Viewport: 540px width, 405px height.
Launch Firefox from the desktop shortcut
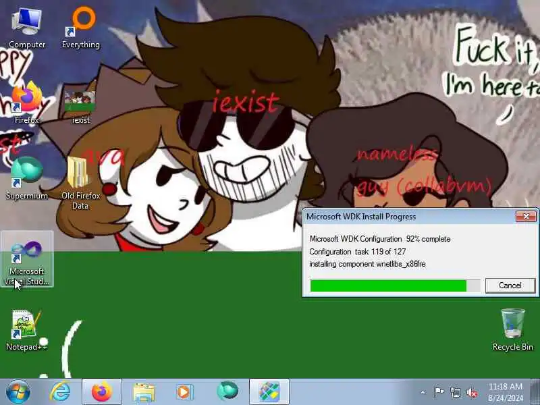[26, 103]
